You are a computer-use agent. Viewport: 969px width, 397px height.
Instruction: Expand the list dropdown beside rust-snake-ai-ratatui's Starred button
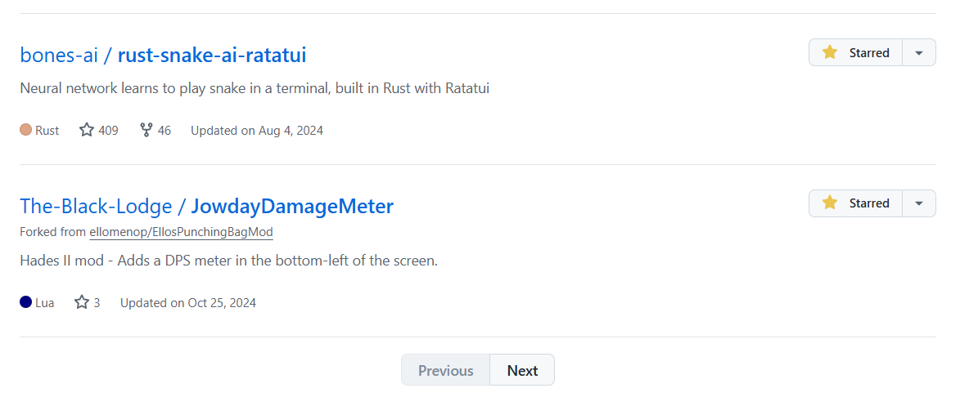pos(919,52)
